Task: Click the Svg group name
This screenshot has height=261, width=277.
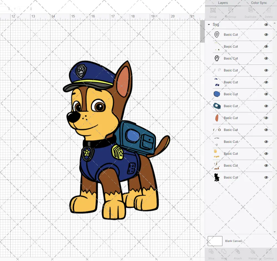Action: (x=216, y=25)
